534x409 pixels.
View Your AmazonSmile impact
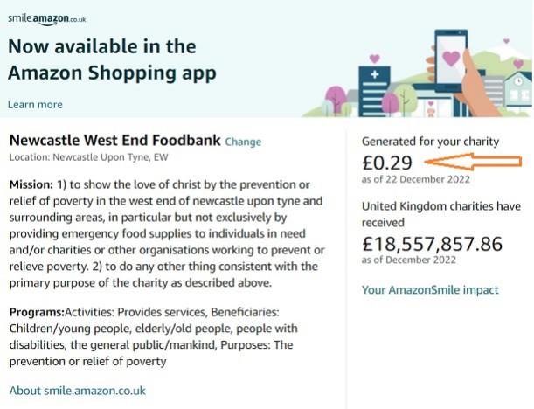coord(430,290)
